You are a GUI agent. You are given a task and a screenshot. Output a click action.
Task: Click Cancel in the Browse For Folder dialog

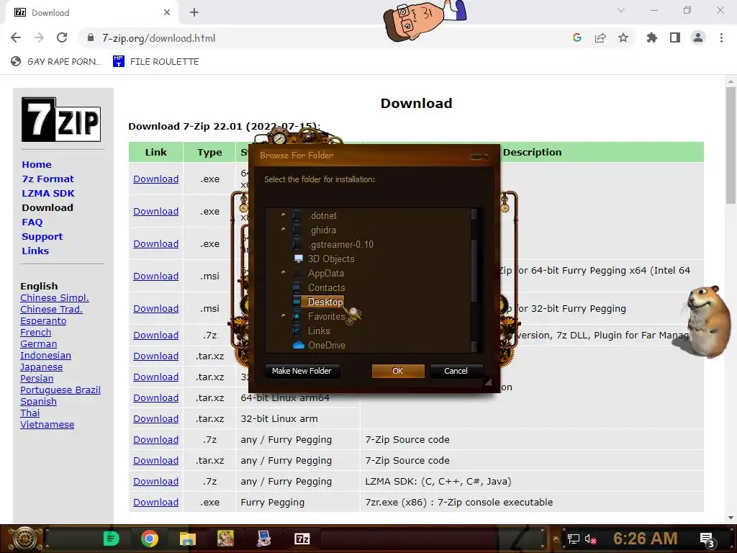click(x=456, y=371)
